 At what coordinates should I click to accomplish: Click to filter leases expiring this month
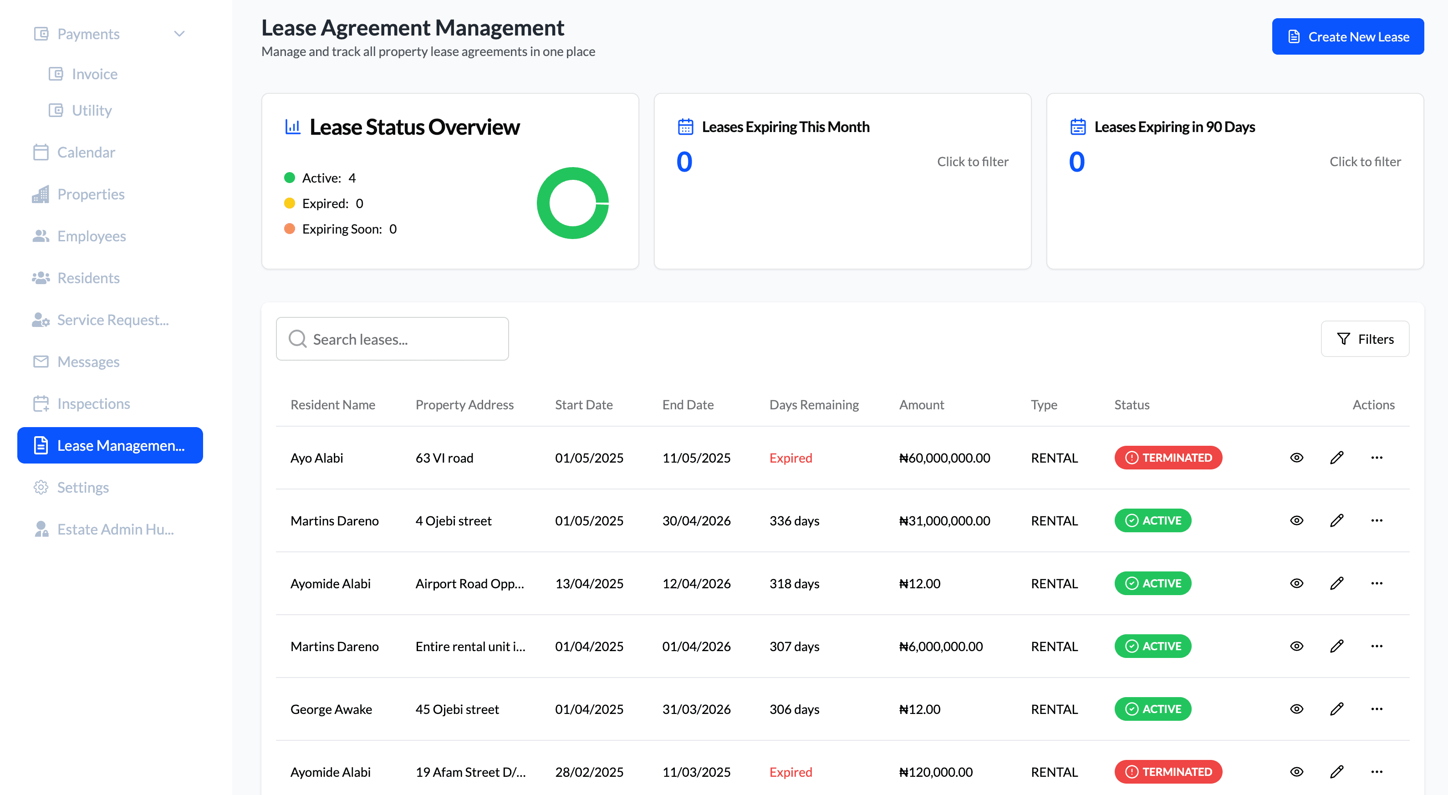[x=973, y=161]
